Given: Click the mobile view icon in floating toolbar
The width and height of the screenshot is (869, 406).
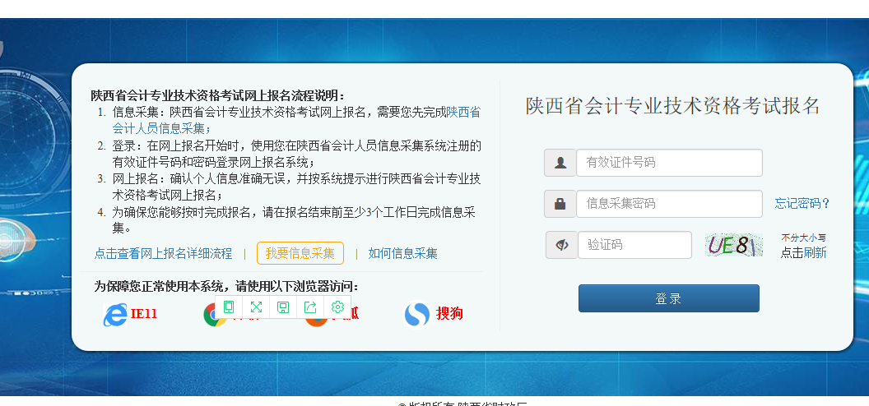Looking at the screenshot, I should click(229, 307).
